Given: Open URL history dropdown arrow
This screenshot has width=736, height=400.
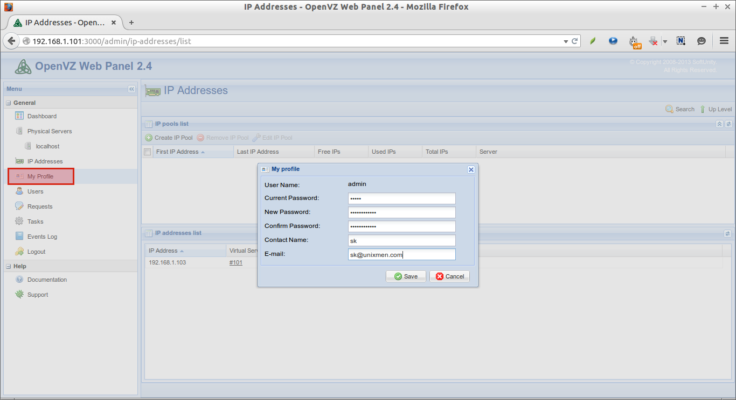Looking at the screenshot, I should tap(566, 41).
